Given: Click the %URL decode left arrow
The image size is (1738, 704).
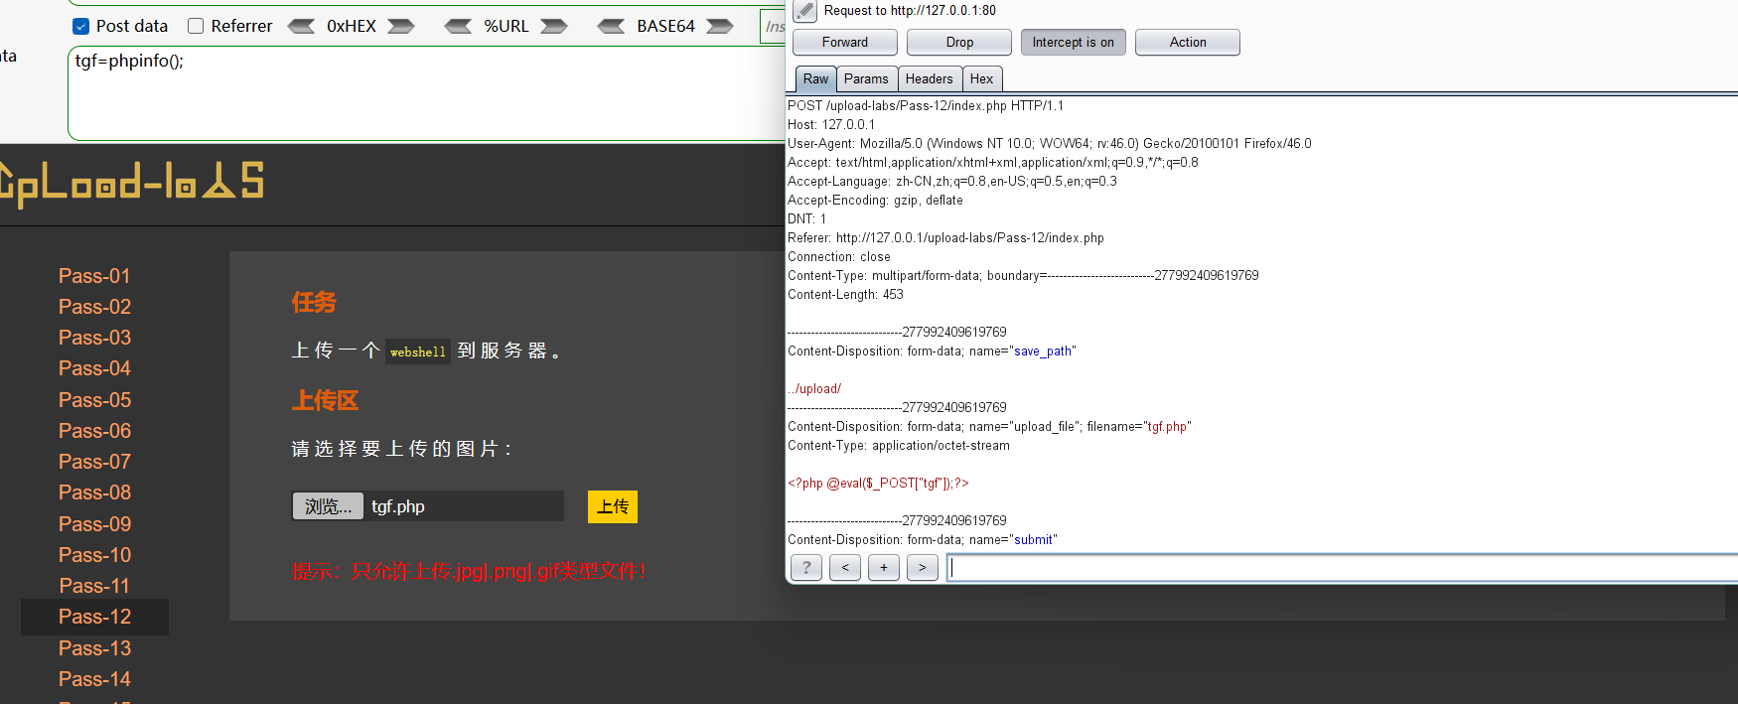Looking at the screenshot, I should click(458, 26).
